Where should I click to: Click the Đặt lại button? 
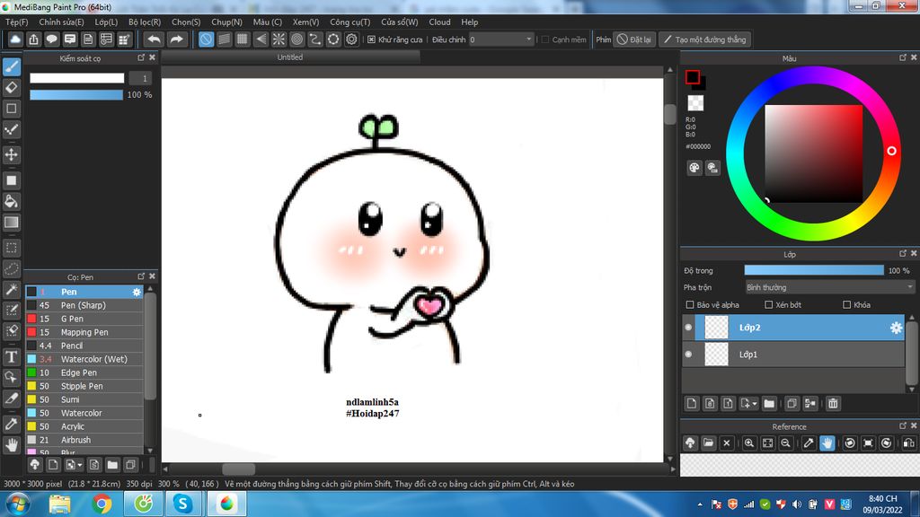point(634,39)
